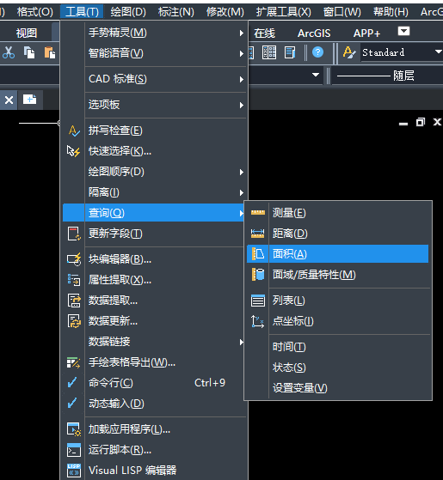Expand the 绘图顺序(D) submenu arrow

pyautogui.click(x=242, y=172)
